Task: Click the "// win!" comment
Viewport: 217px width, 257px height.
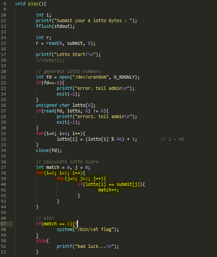Action: click(45, 218)
